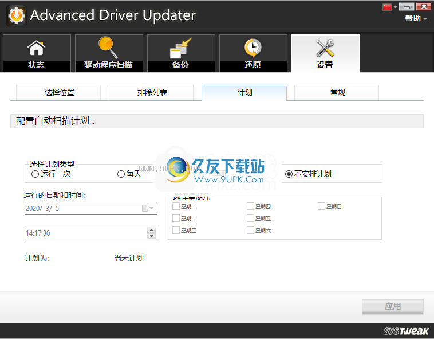Screen dimensions: 434x340
Task: Open the 设置 tools tab
Action: point(325,53)
